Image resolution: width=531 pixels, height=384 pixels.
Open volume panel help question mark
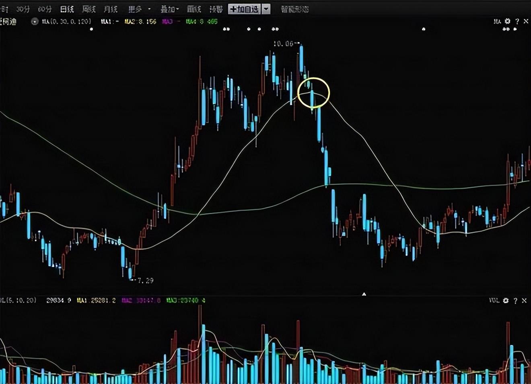point(516,300)
